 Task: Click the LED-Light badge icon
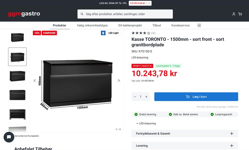[x=103, y=33]
